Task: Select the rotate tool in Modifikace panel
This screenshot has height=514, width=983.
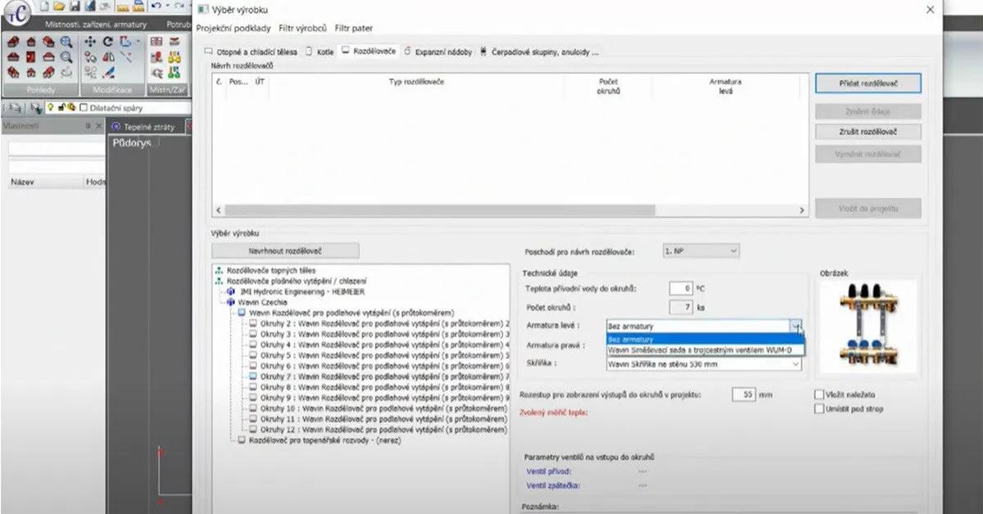Action: pyautogui.click(x=107, y=42)
